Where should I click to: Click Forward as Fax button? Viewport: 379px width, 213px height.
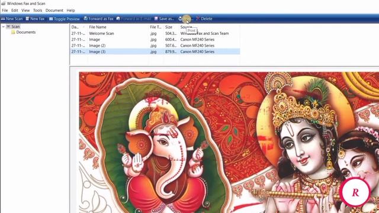click(x=98, y=18)
